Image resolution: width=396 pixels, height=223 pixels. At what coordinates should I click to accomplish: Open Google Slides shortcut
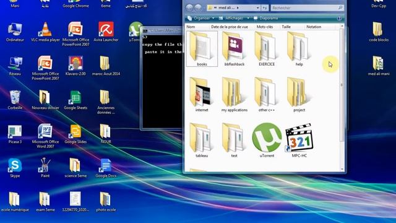tap(75, 134)
